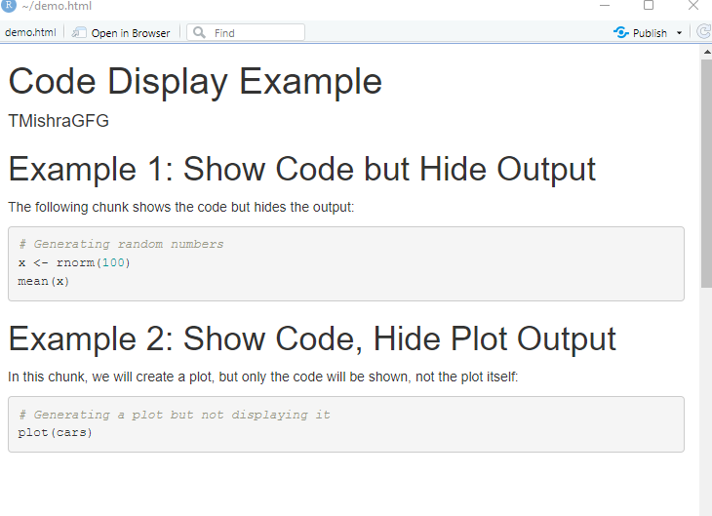The image size is (712, 516).
Task: Click heading Example 2: Show Code, Hide Plot Output
Action: [x=312, y=339]
